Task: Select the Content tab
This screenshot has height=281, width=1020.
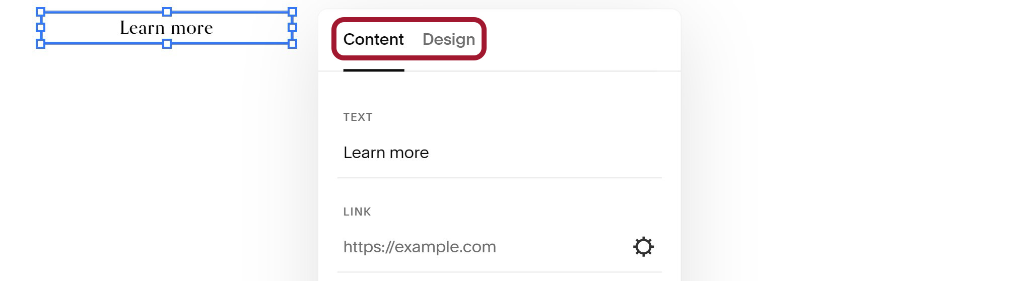Action: 373,39
